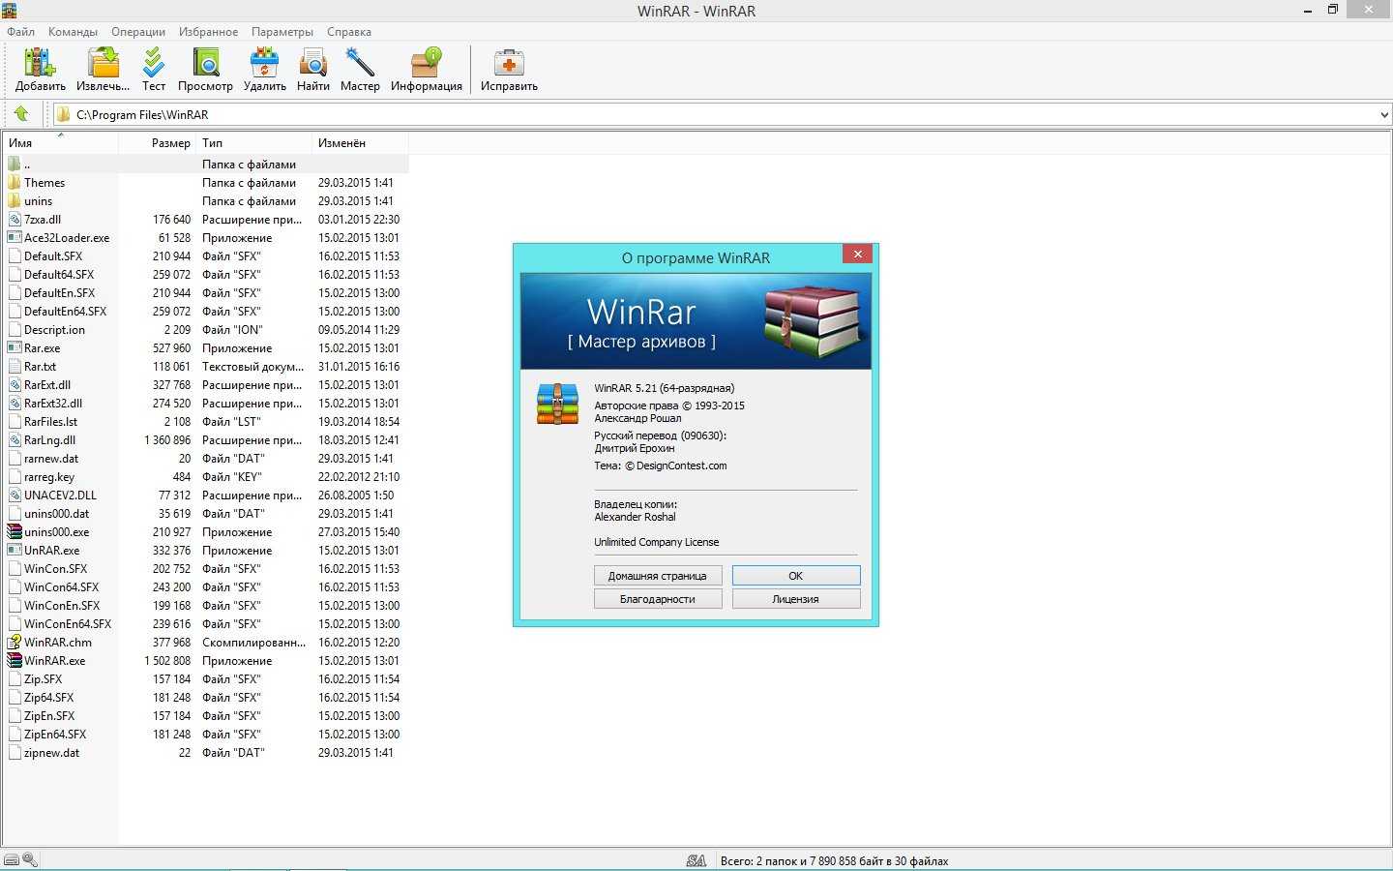1393x871 pixels.
Task: Click the Rar.exe file icon
Action: point(14,347)
